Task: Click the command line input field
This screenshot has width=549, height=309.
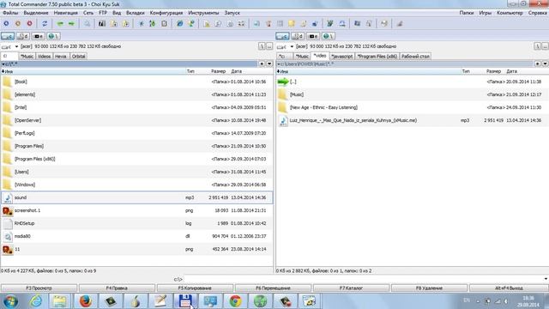Action: coord(364,279)
